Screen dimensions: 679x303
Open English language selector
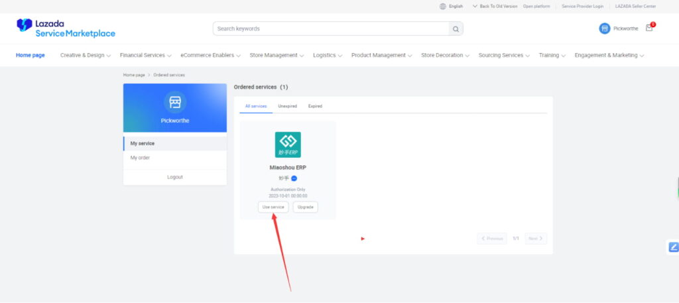pyautogui.click(x=456, y=7)
